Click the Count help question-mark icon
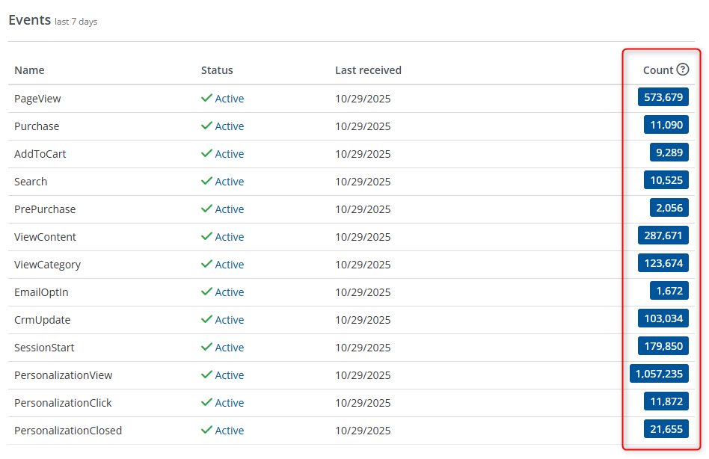709x459 pixels. 682,70
